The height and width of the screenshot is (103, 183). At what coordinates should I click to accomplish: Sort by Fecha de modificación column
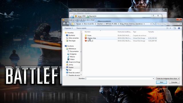pos(124,32)
